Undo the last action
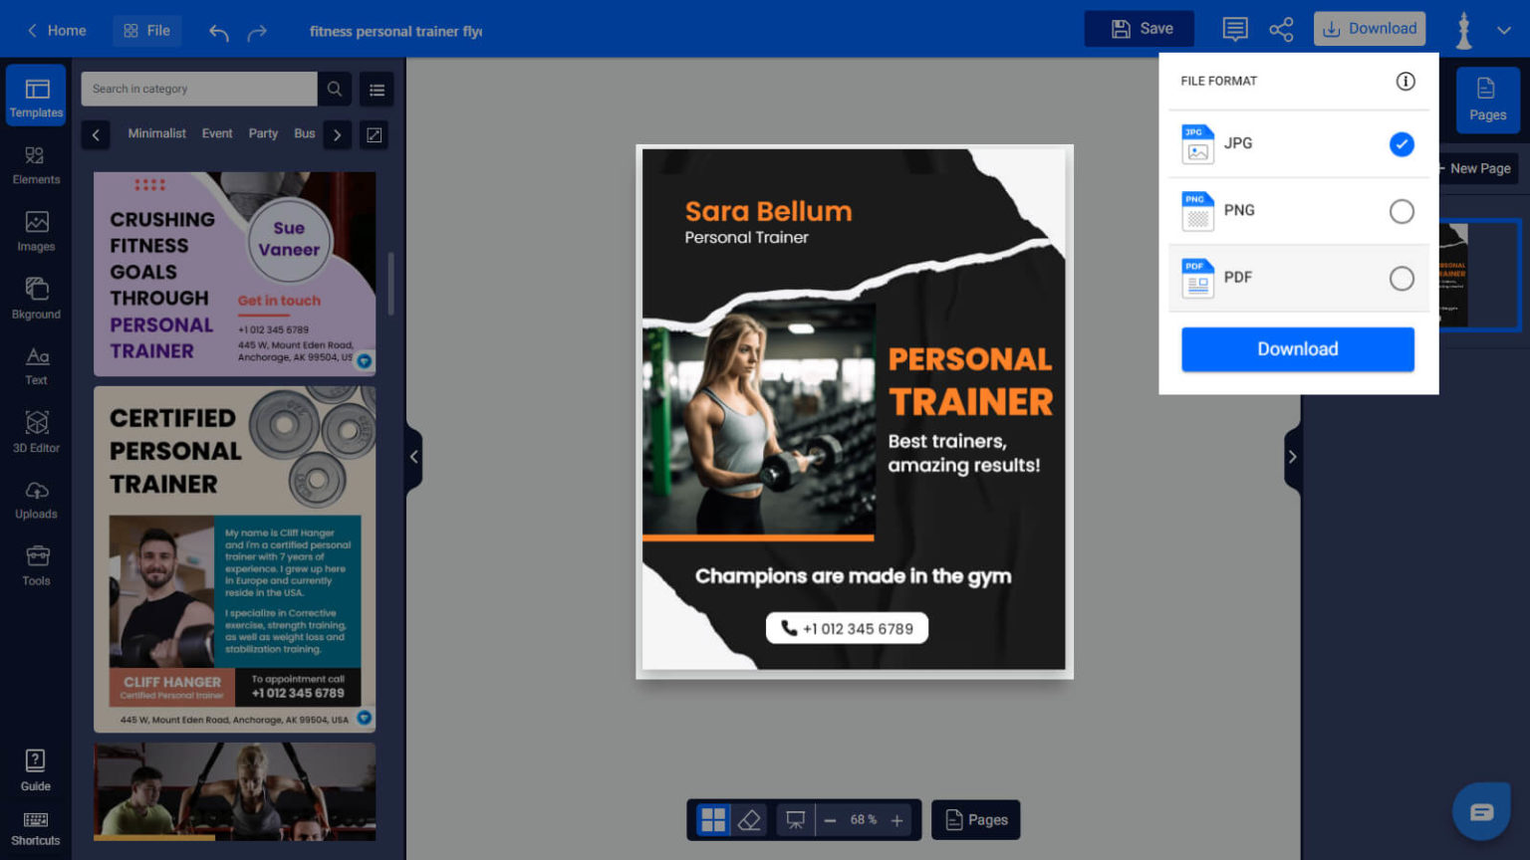This screenshot has height=860, width=1530. click(218, 31)
